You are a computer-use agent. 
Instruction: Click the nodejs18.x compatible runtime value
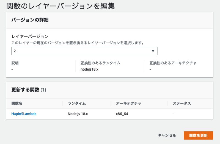click(89, 69)
